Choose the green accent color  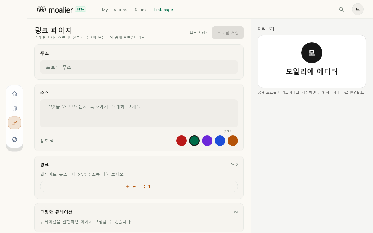[194, 141]
